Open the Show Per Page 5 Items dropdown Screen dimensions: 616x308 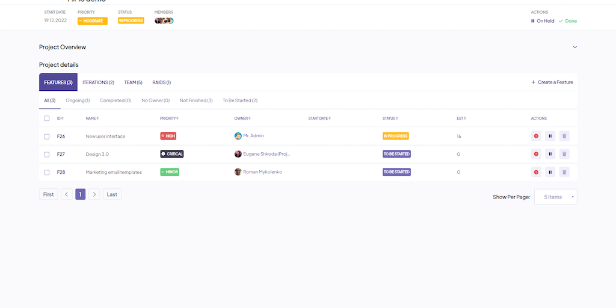point(555,197)
